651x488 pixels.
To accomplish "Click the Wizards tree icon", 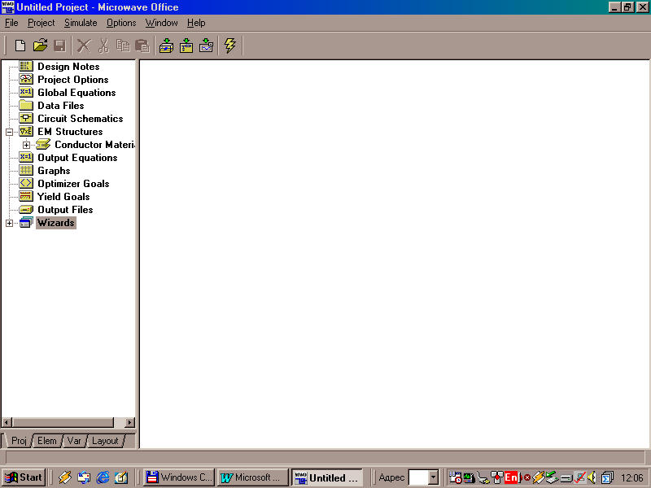I will [x=26, y=222].
